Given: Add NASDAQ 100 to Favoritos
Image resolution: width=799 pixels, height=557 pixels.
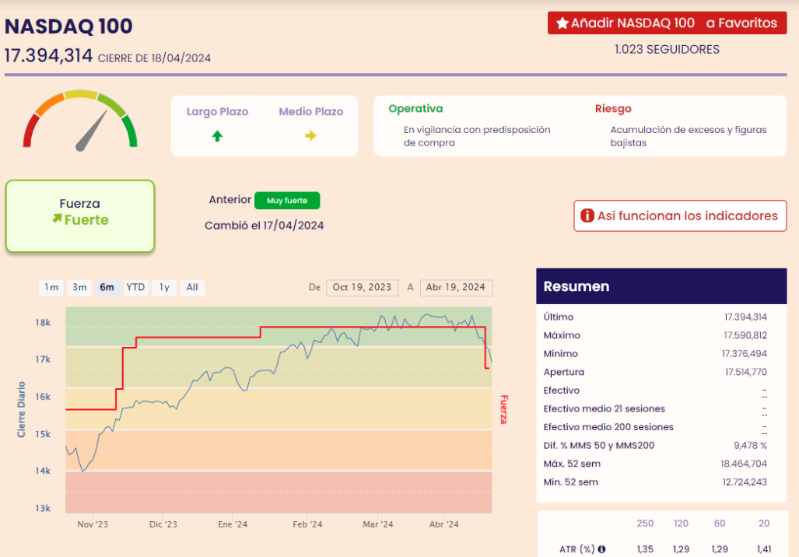Looking at the screenshot, I should pos(667,23).
